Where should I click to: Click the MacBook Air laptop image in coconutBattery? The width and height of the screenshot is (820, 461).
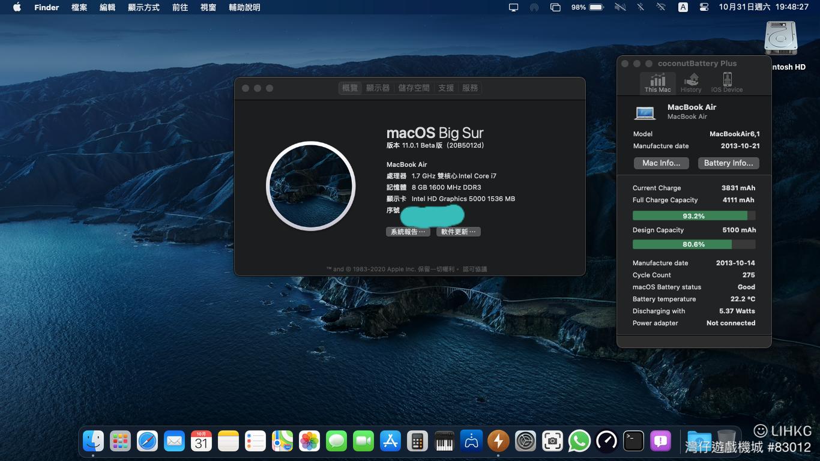pos(645,112)
